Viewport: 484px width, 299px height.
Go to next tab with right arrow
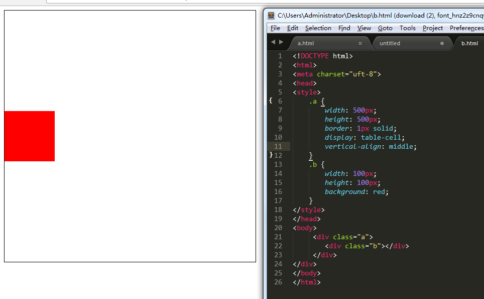[281, 42]
